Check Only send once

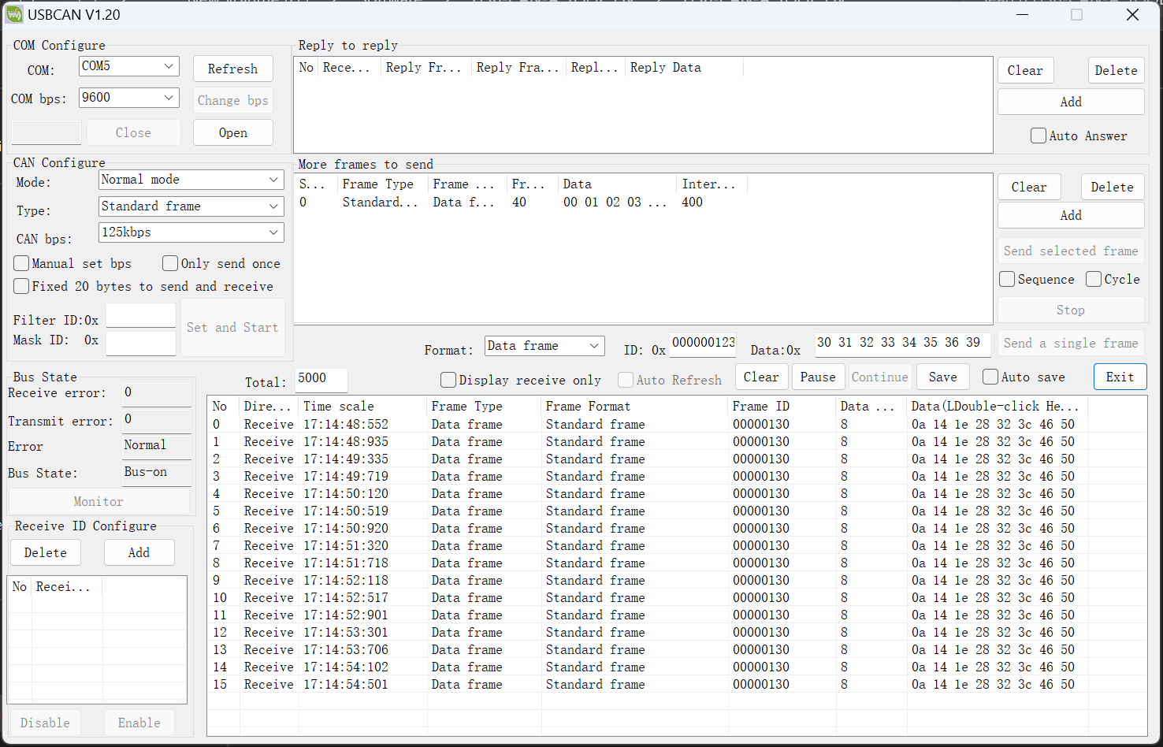click(169, 263)
